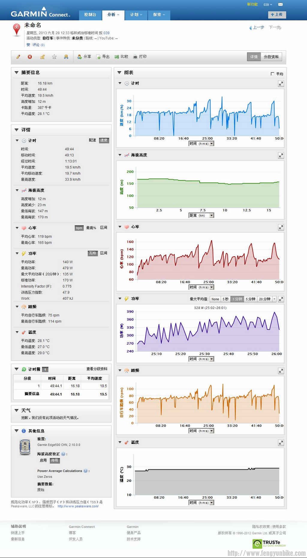Open the 分析 menu tab
Screen dimensions: 307x558
pos(113,15)
